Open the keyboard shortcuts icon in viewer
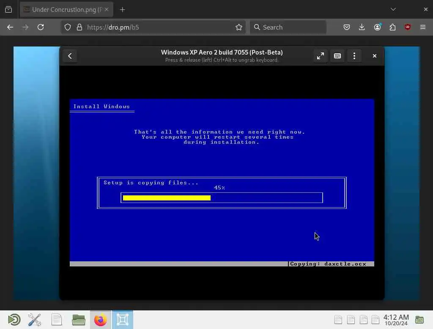Viewport: 433px width, 329px height. coord(337,56)
